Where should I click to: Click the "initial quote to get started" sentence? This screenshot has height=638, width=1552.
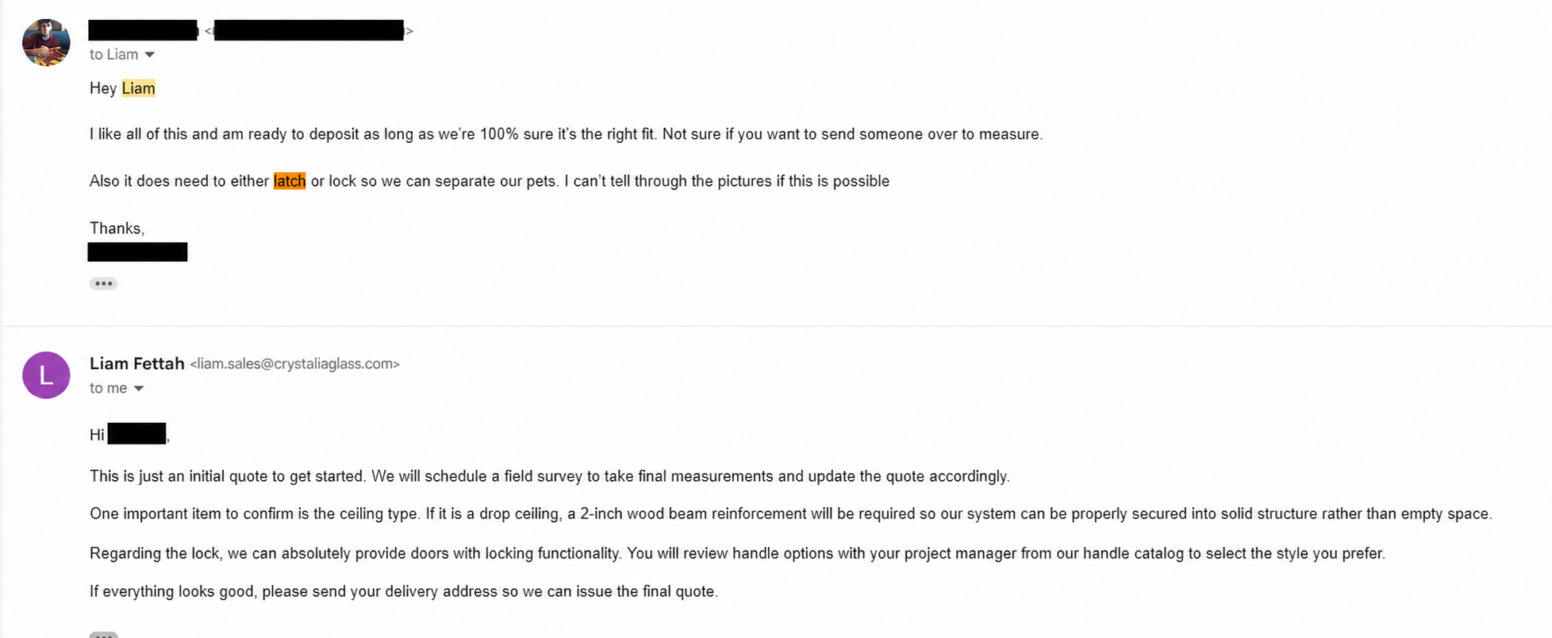click(x=550, y=476)
